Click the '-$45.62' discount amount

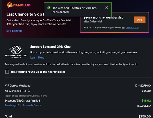pyautogui.click(x=146, y=101)
